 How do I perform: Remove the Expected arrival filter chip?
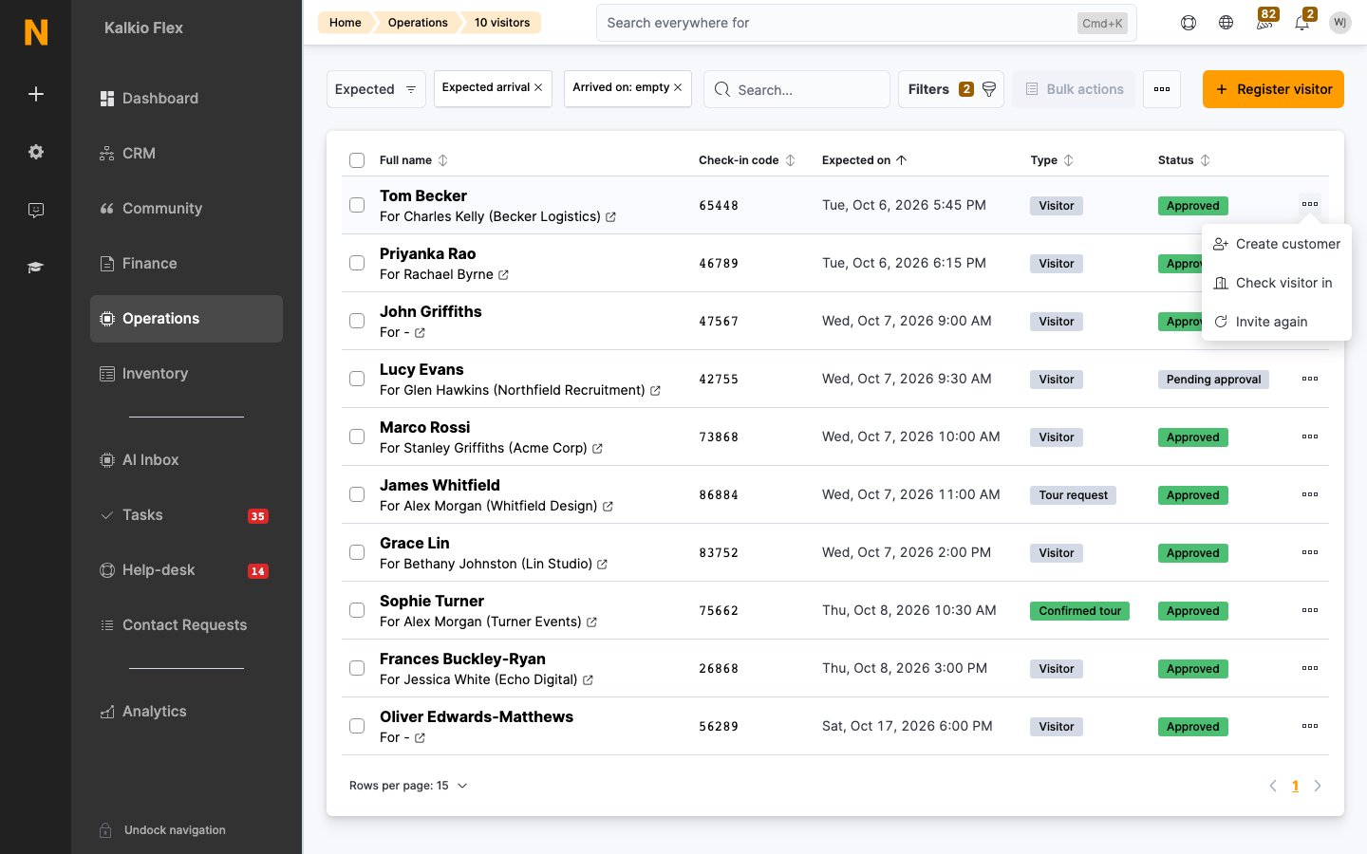click(538, 87)
